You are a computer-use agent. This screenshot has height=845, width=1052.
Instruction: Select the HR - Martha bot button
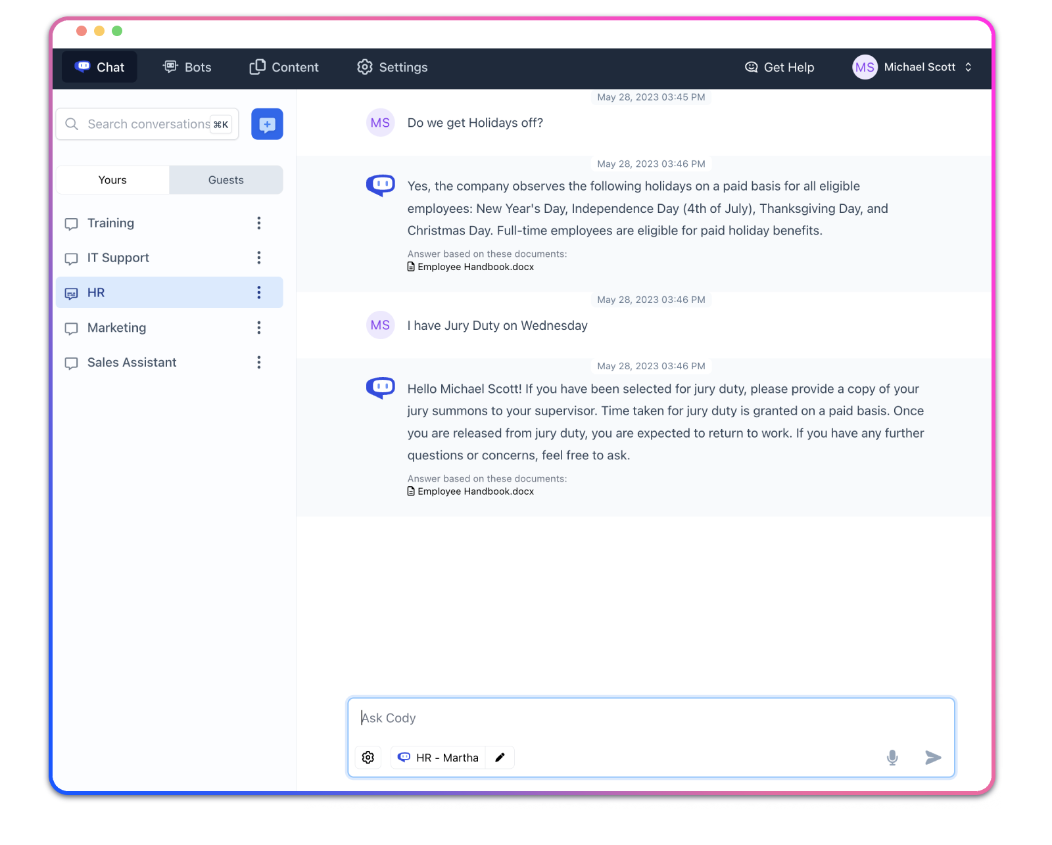tap(439, 758)
